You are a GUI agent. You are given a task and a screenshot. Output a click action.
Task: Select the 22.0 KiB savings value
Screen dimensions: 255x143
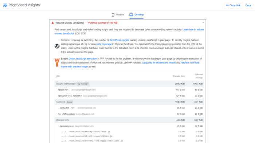199,114
